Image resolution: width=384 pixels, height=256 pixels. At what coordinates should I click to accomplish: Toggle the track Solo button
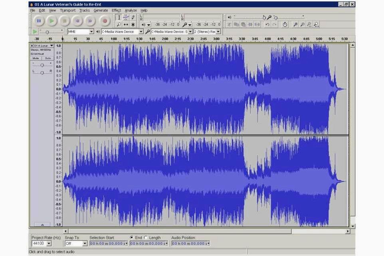tap(48, 58)
